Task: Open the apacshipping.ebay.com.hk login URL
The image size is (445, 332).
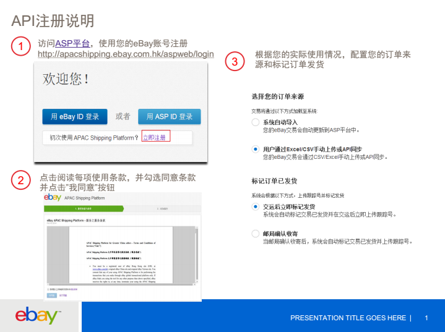Action: pyautogui.click(x=126, y=54)
